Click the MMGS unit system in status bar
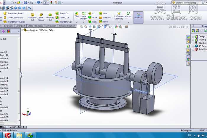The width and height of the screenshot is (207, 138). pos(203,131)
